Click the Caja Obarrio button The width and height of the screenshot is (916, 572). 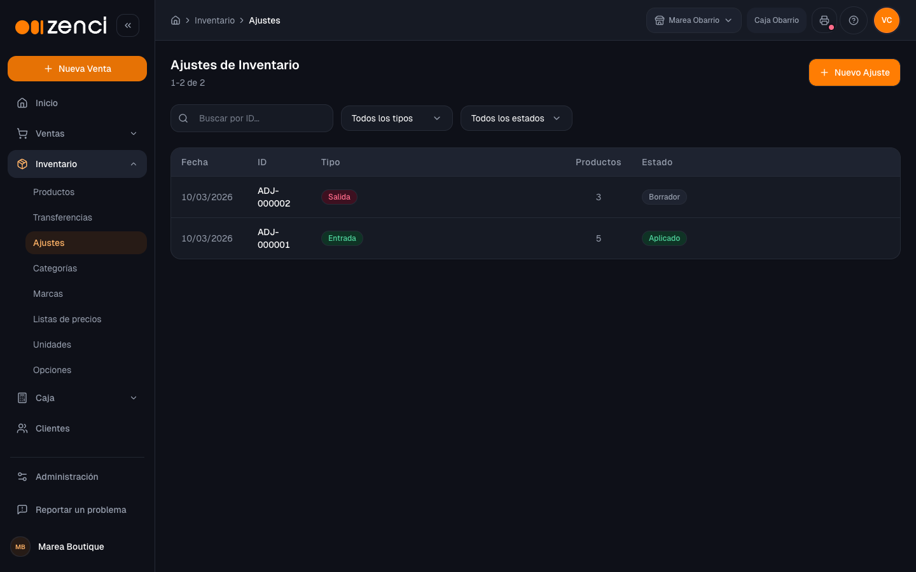pyautogui.click(x=777, y=20)
